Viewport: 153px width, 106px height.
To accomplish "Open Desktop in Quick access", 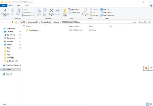I will pos(8,32).
